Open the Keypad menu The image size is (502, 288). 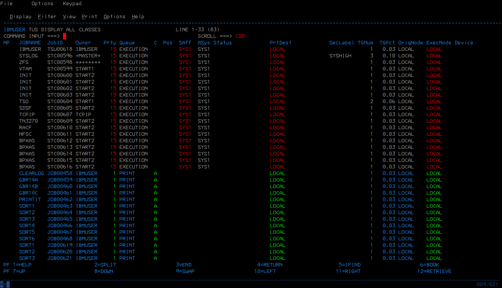coord(72,3)
